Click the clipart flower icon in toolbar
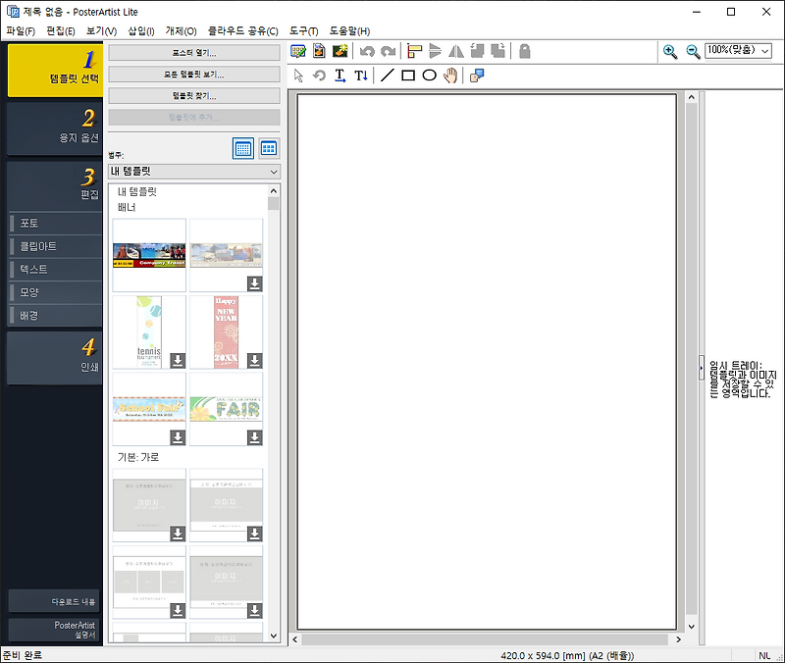The image size is (785, 663). (x=340, y=51)
